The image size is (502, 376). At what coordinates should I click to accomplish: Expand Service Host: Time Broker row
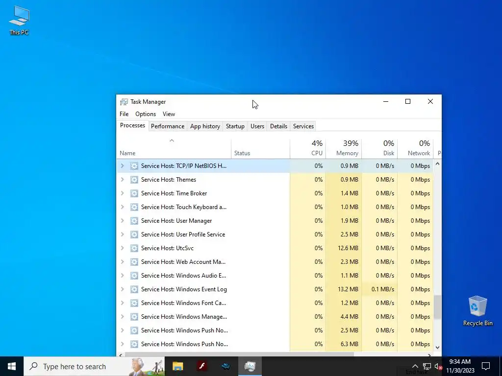point(122,193)
